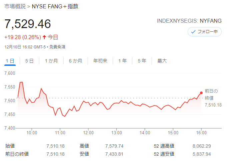
Task: Click the 7,600 price axis label
Action: [10, 73]
